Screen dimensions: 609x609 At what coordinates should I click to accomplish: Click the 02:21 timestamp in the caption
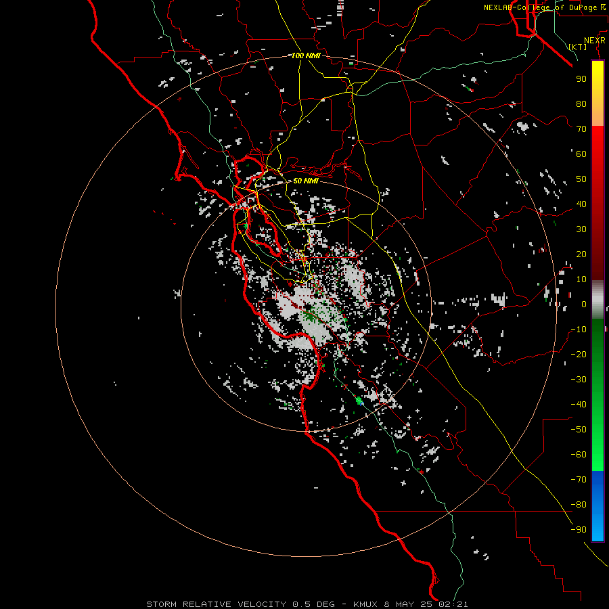(x=453, y=604)
